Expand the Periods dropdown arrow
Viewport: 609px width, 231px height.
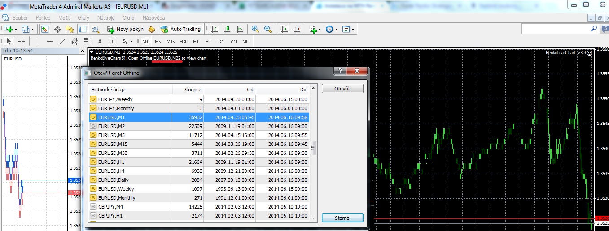click(x=337, y=30)
